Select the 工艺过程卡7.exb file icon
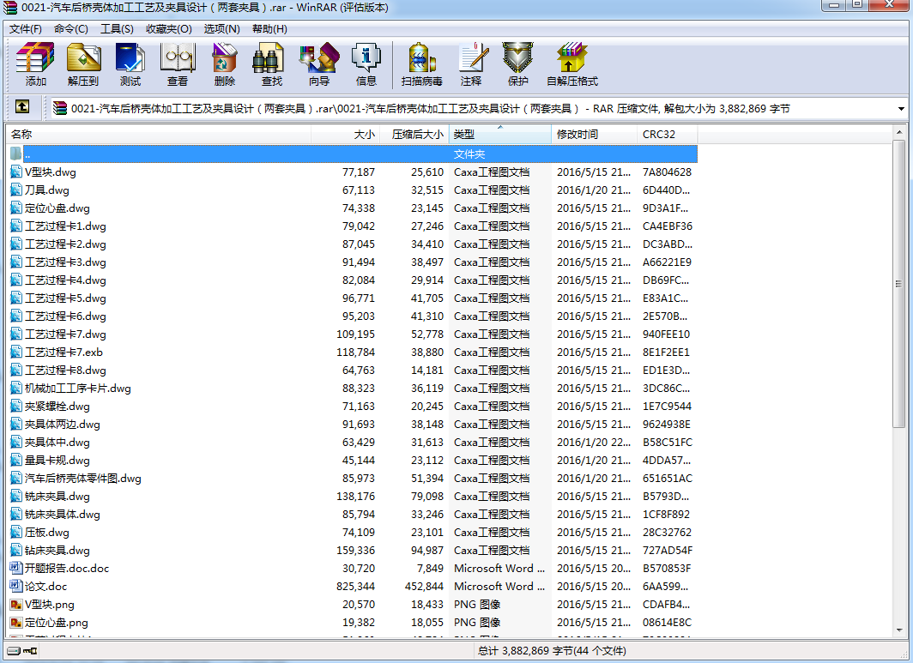Viewport: 913px width, 663px height. coord(16,353)
